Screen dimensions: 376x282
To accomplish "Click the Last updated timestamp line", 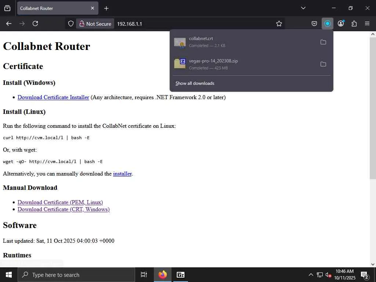I will pos(58,241).
